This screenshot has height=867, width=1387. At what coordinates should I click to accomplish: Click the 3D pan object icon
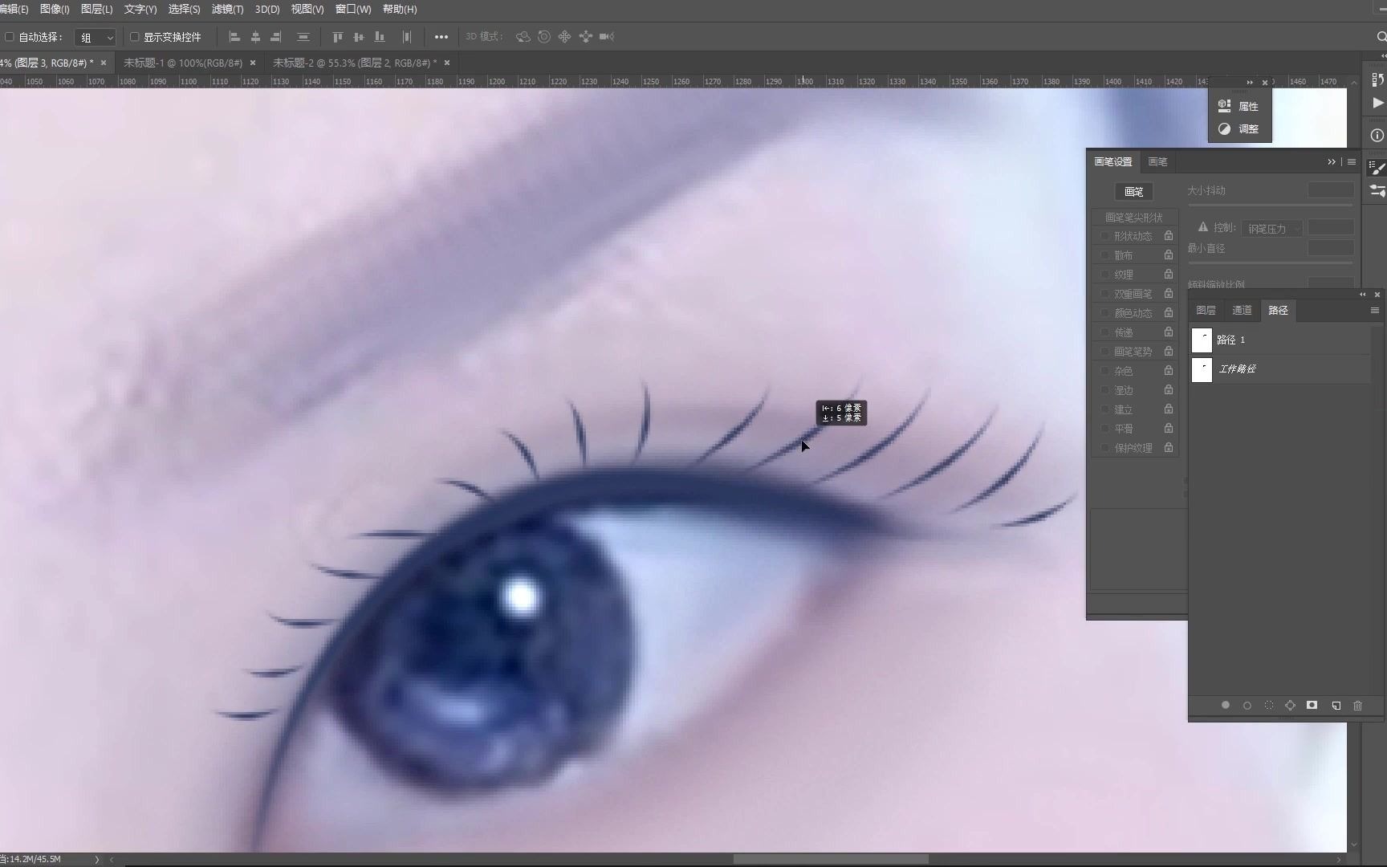(565, 37)
